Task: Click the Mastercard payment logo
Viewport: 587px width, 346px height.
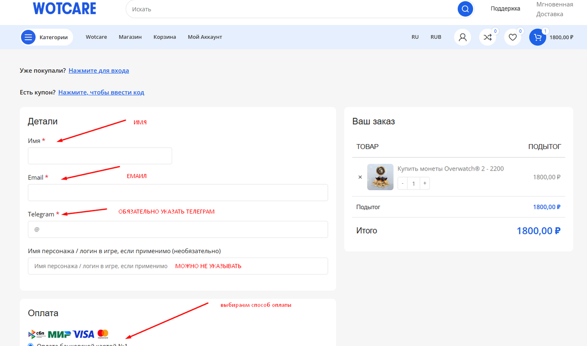Action: (103, 335)
